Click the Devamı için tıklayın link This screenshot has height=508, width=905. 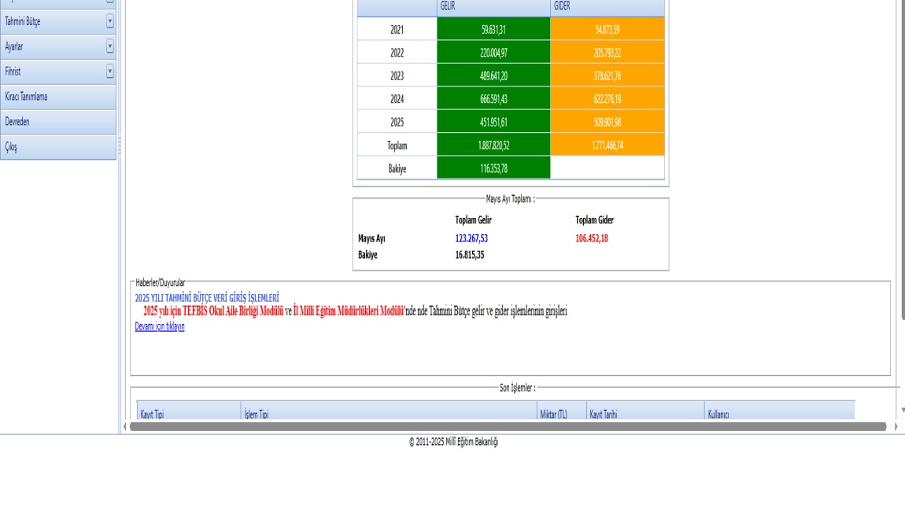coord(160,327)
